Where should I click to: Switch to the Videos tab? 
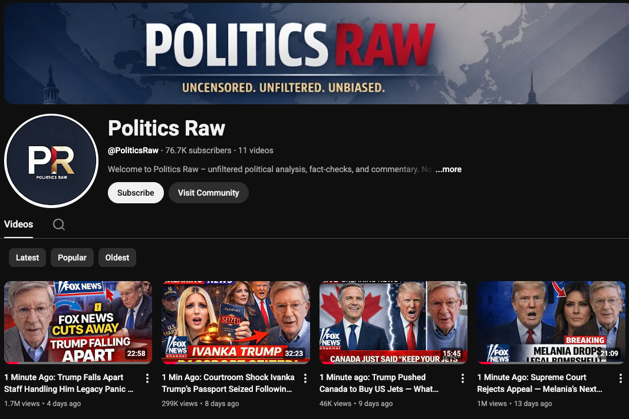click(x=18, y=225)
